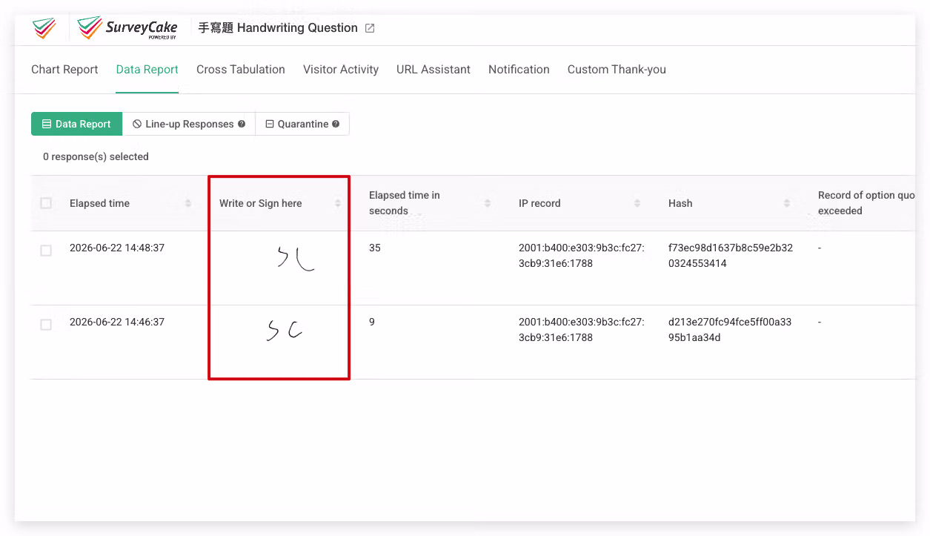Sort by Elapsed time column arrows
The image size is (930, 536).
pos(188,203)
